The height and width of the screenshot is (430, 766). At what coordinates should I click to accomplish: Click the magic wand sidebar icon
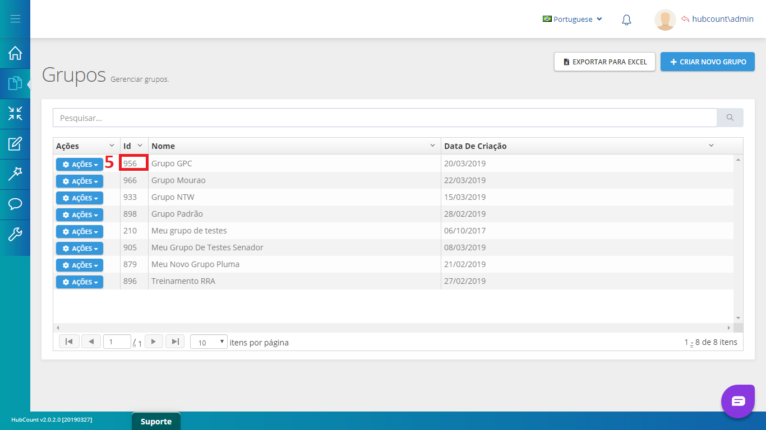(x=15, y=174)
